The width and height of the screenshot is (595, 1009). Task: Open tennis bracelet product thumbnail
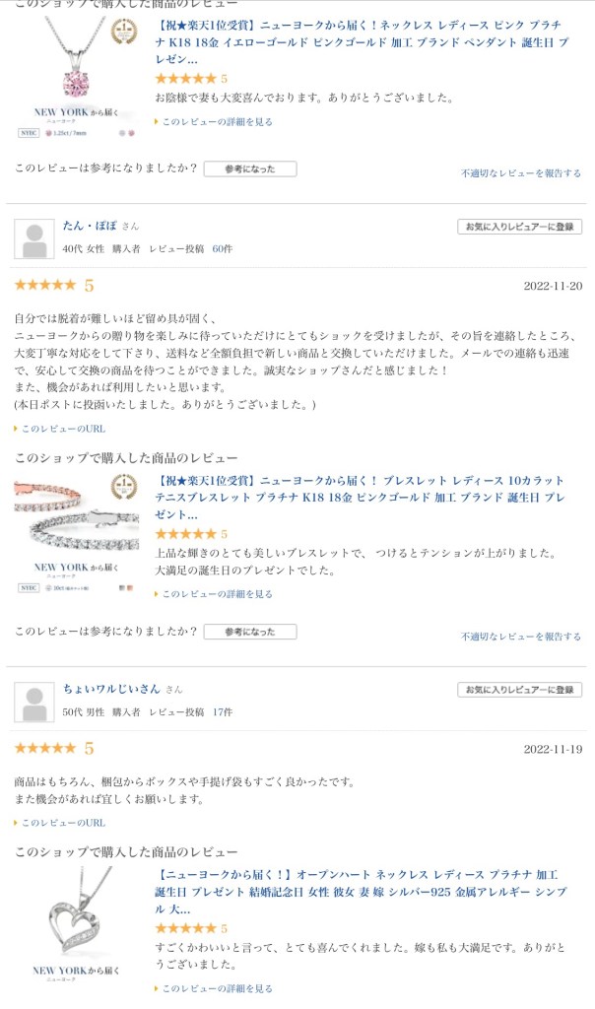[77, 533]
